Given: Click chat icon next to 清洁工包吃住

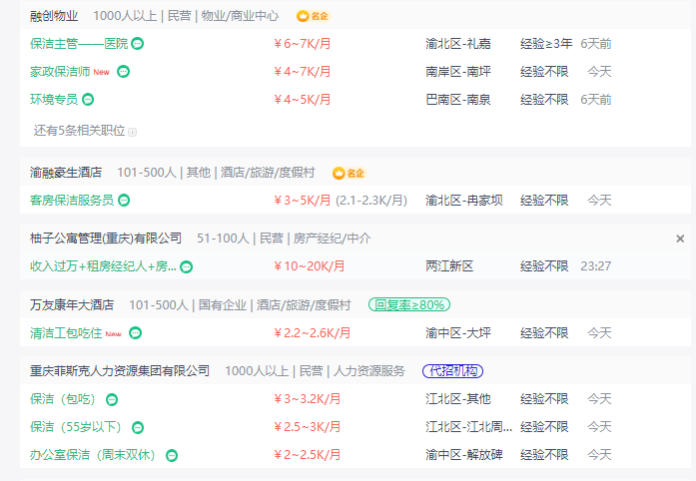Looking at the screenshot, I should point(135,332).
